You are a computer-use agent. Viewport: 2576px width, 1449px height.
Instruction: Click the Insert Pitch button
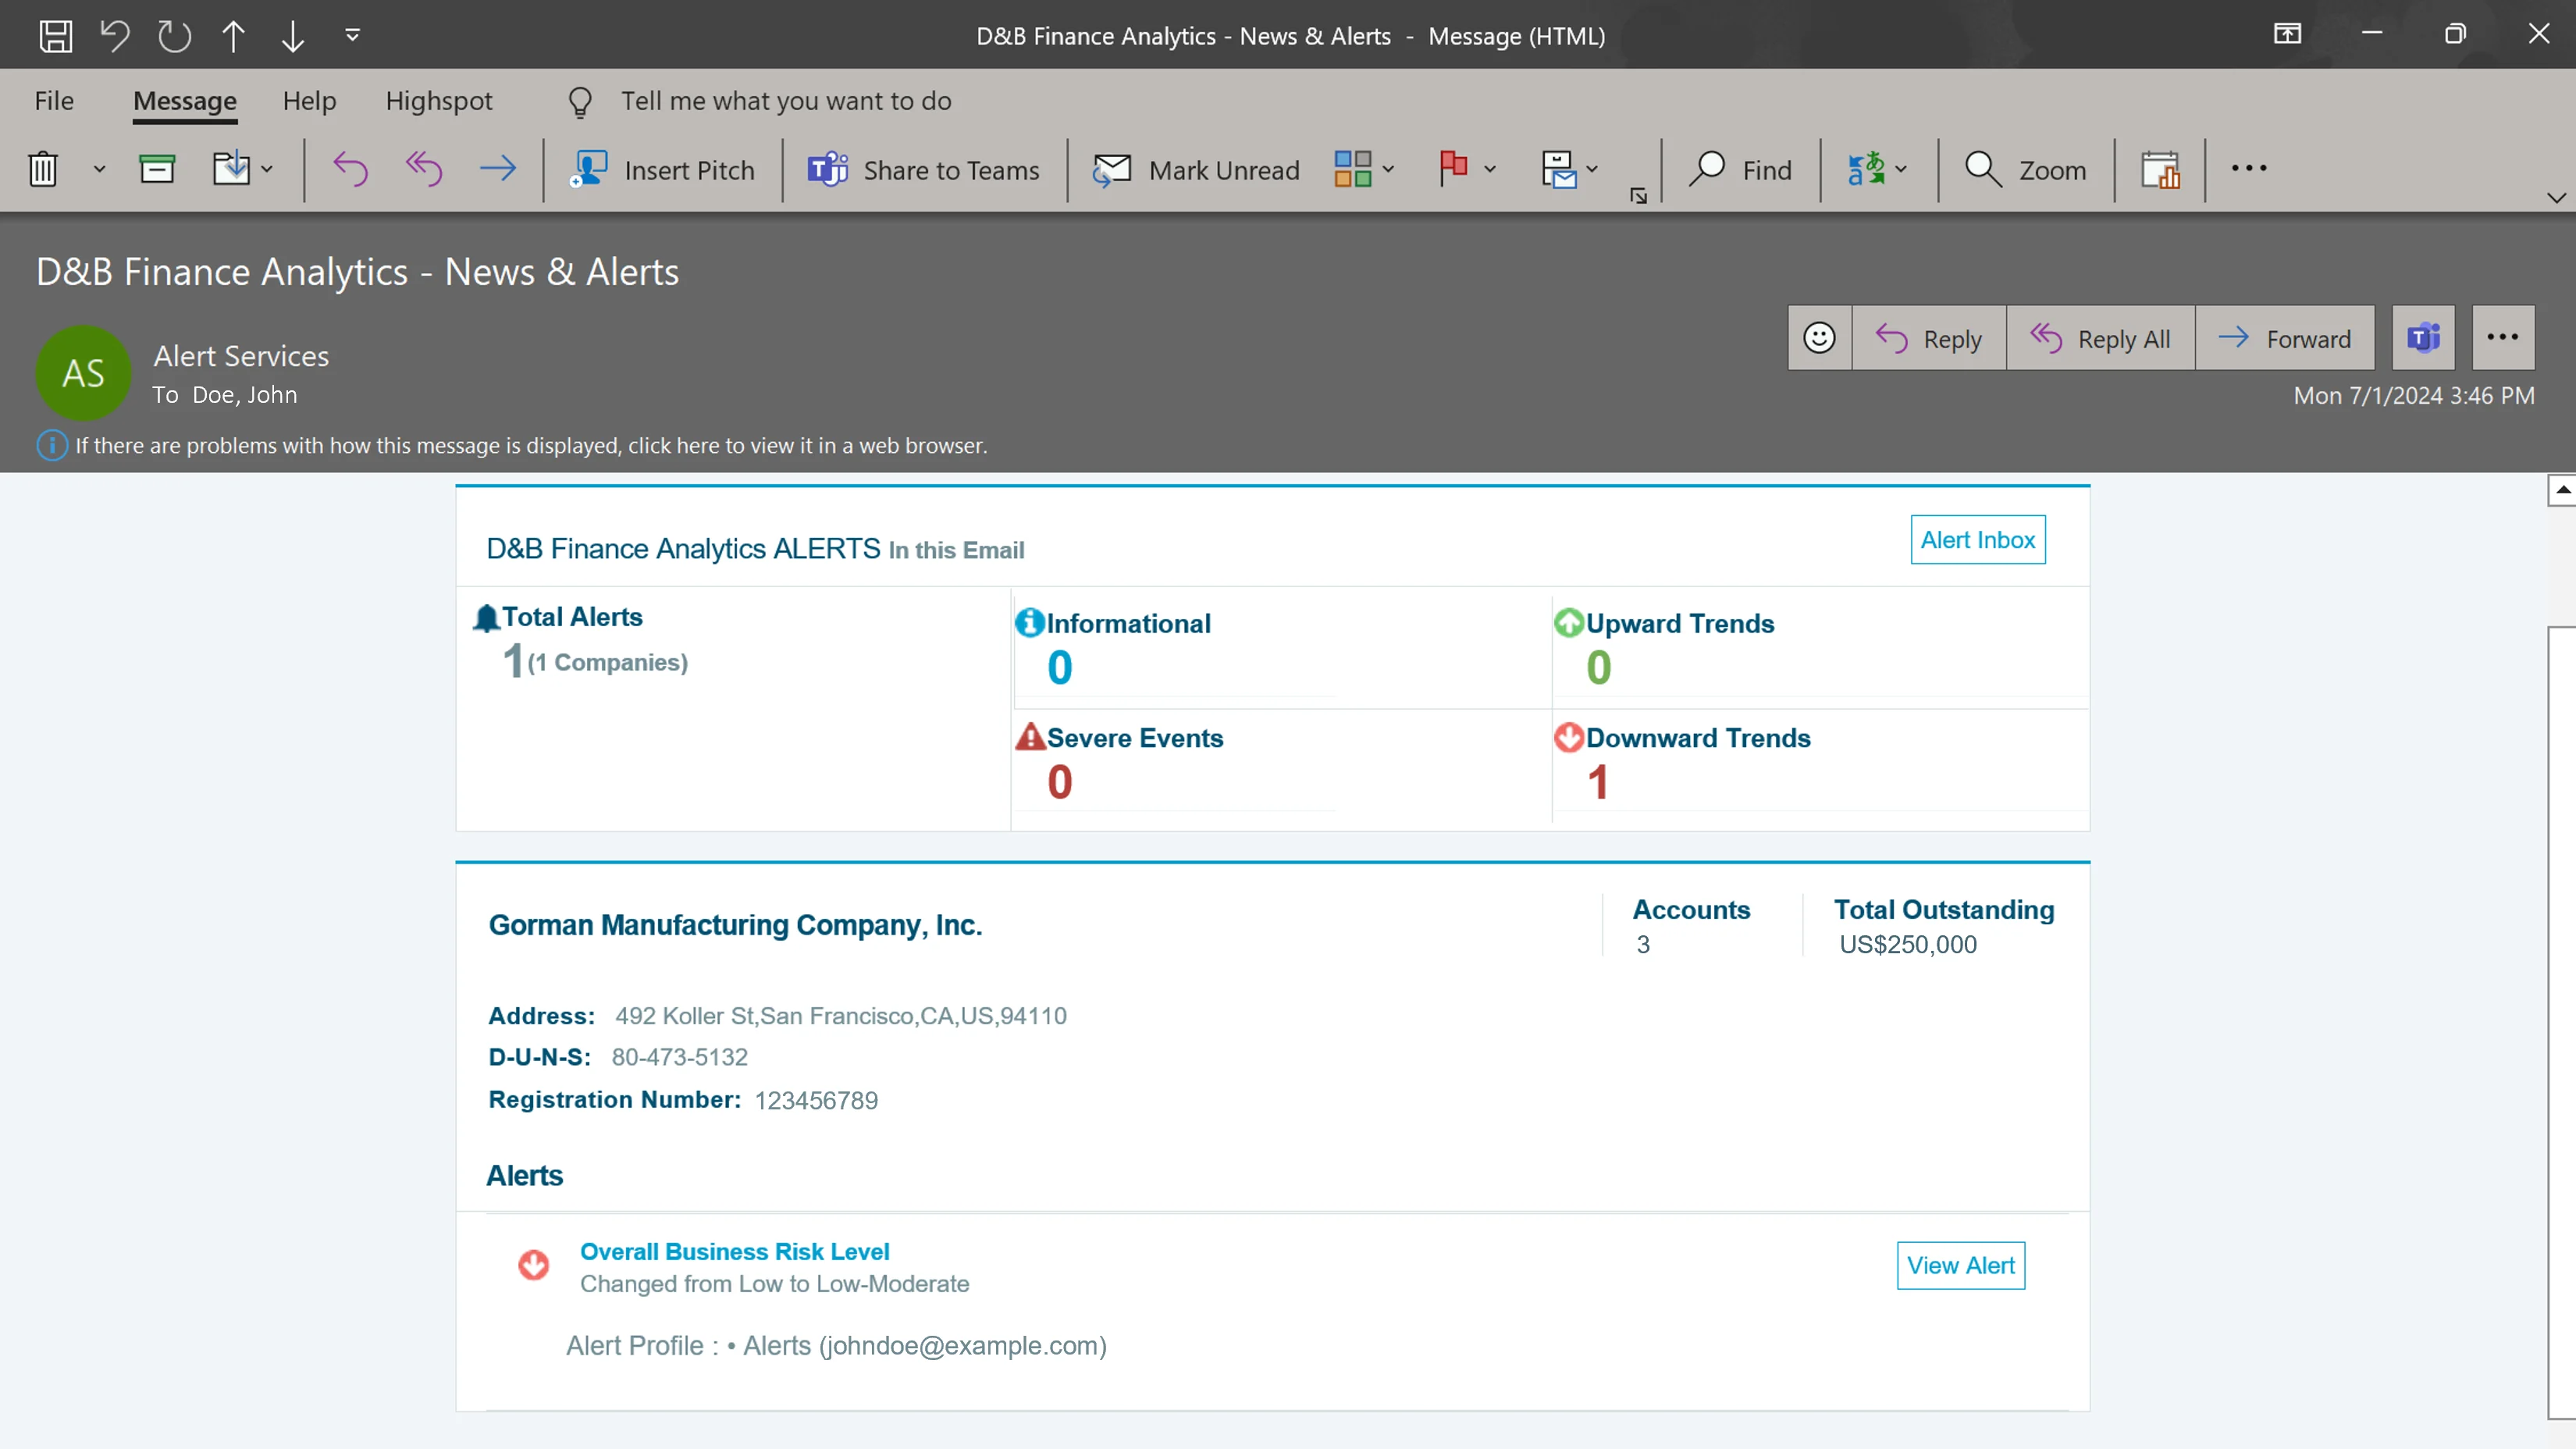pos(662,170)
